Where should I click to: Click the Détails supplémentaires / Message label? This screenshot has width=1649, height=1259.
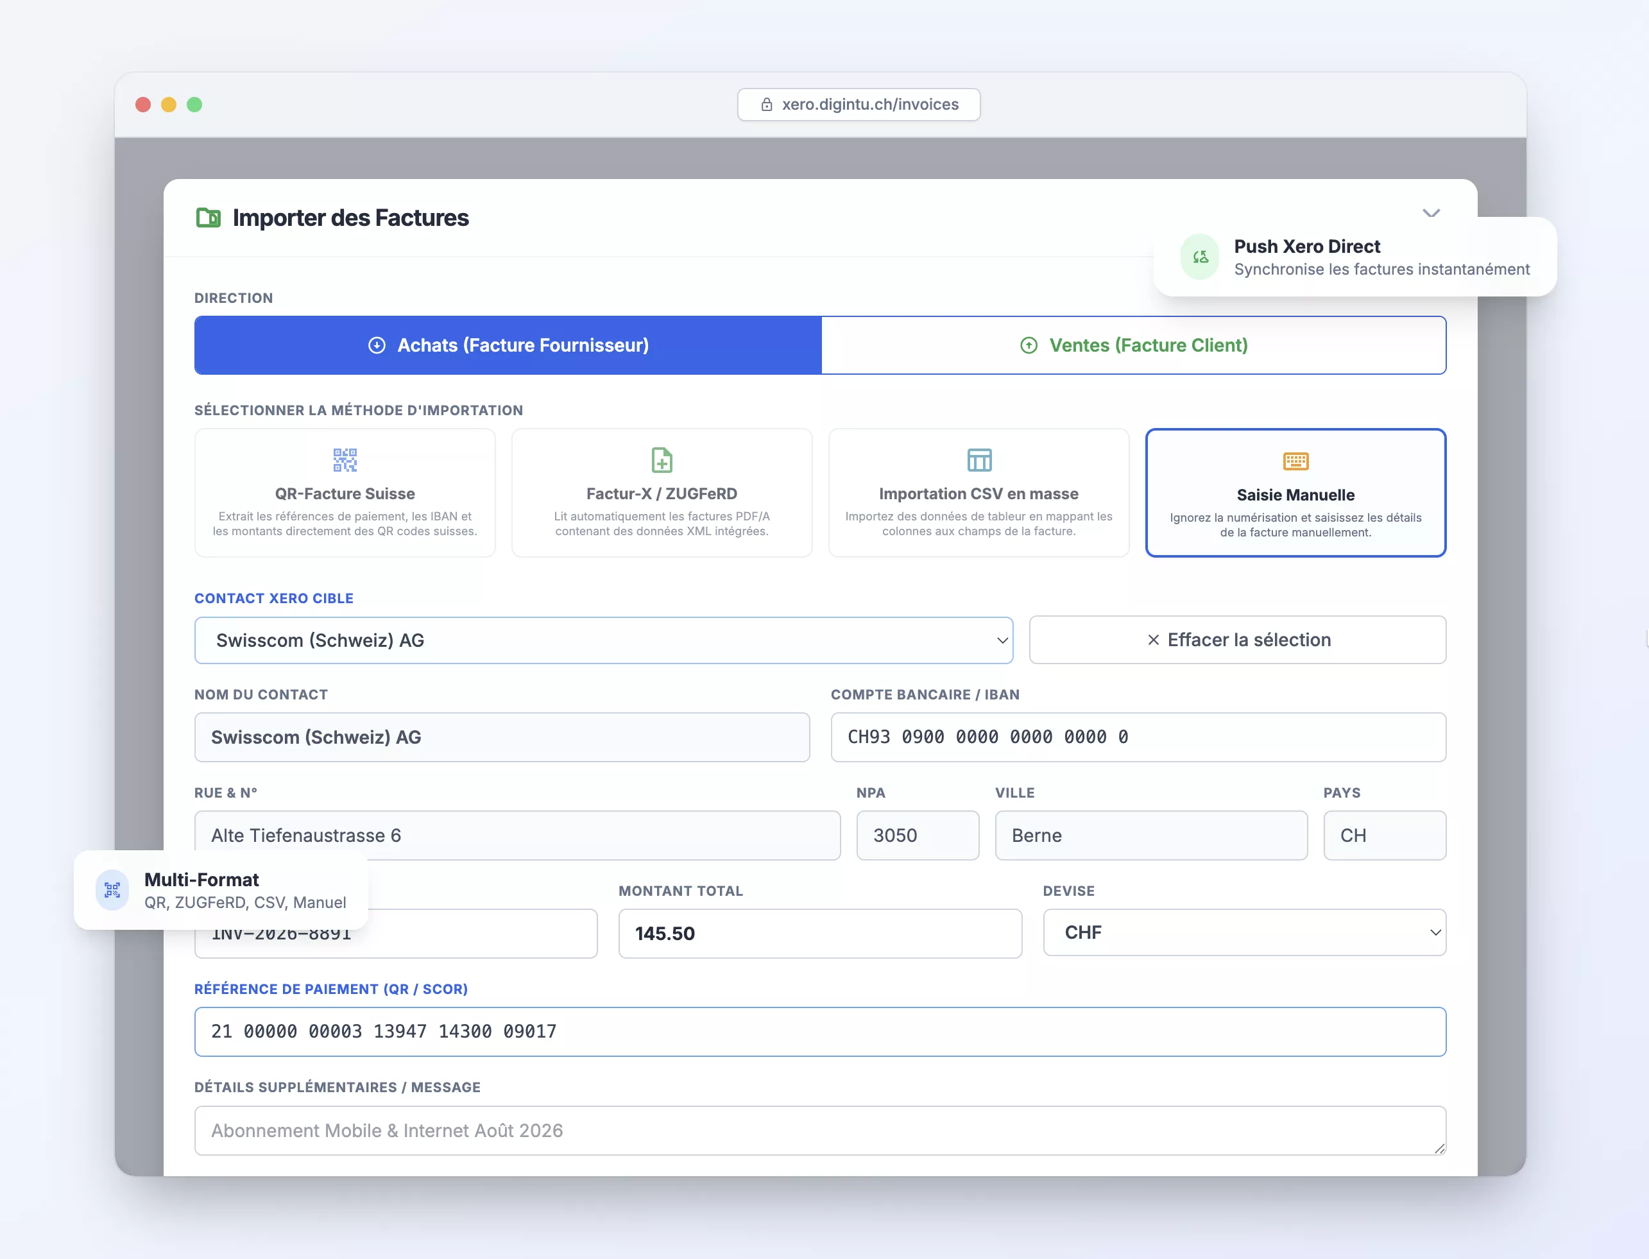338,1086
